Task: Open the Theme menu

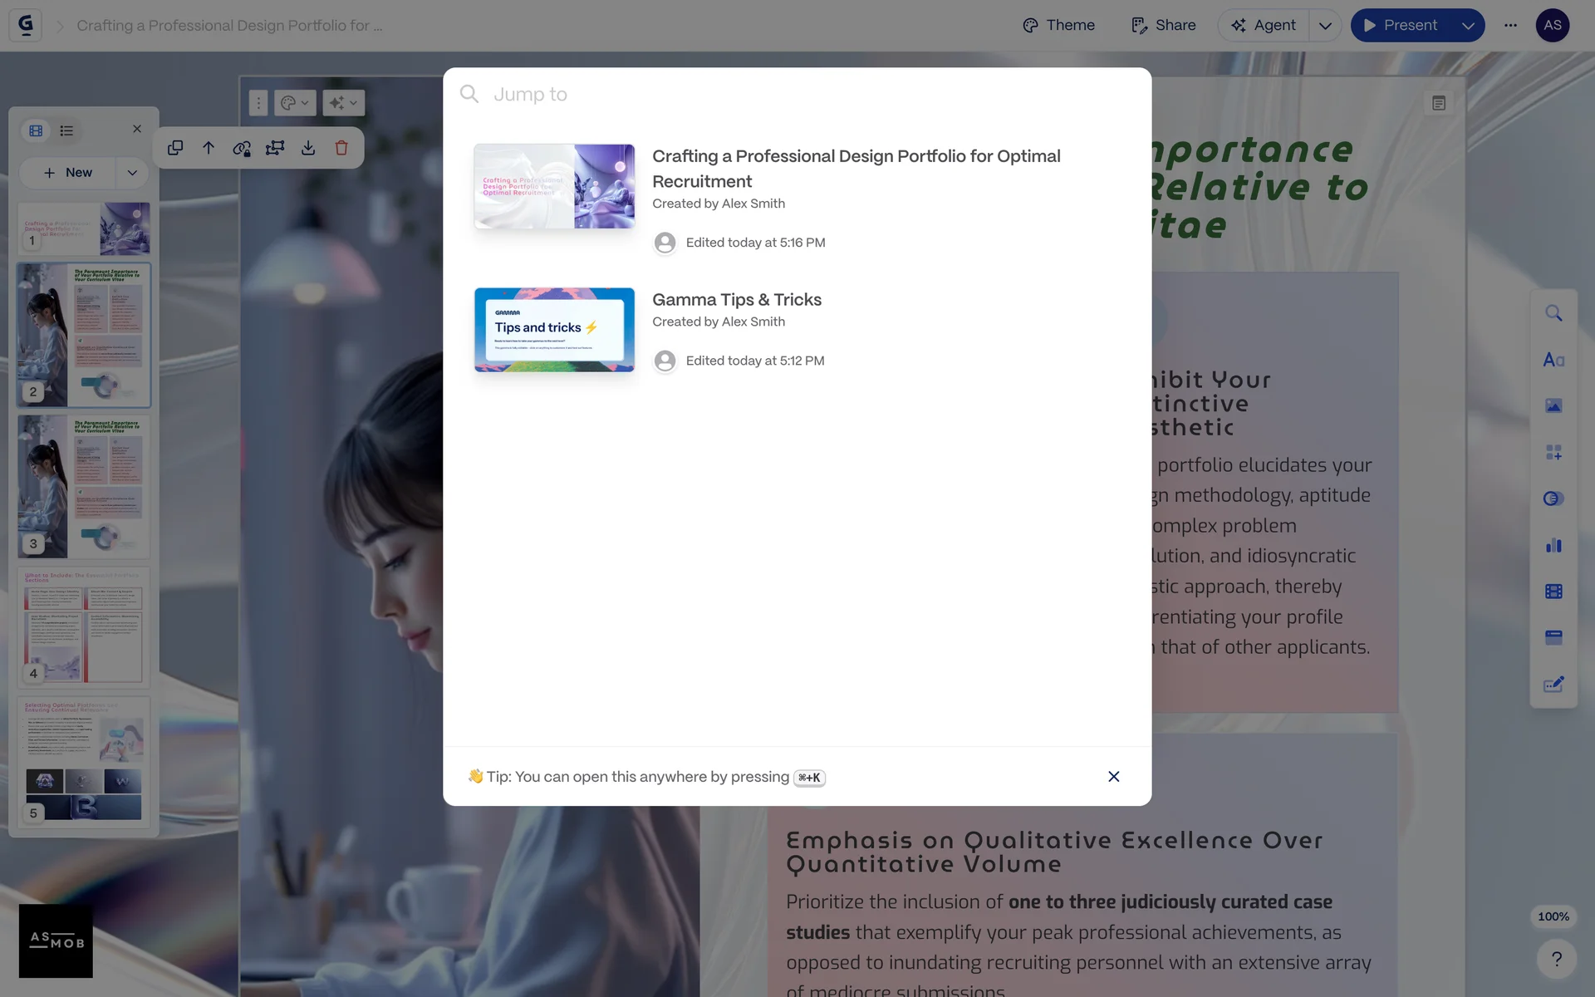Action: click(x=1058, y=26)
